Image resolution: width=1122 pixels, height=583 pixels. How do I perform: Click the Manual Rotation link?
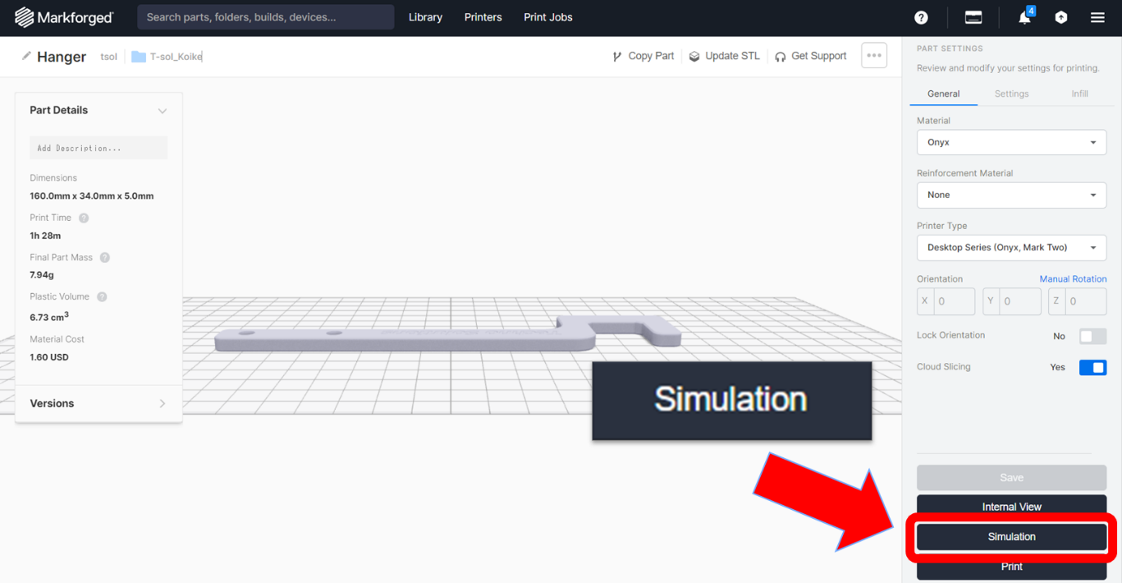coord(1073,278)
